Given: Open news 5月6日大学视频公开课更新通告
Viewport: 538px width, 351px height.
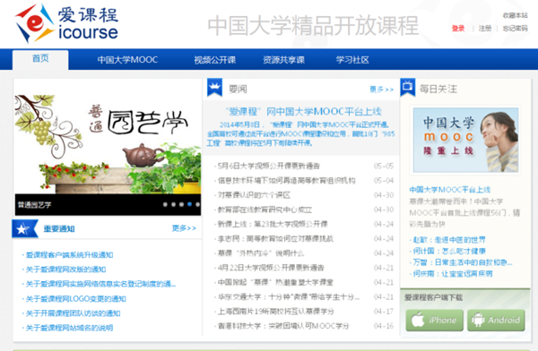Looking at the screenshot, I should [x=269, y=167].
